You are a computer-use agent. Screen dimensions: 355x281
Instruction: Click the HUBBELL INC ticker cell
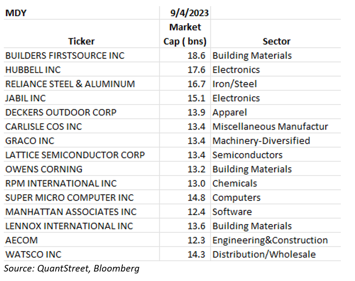click(33, 70)
